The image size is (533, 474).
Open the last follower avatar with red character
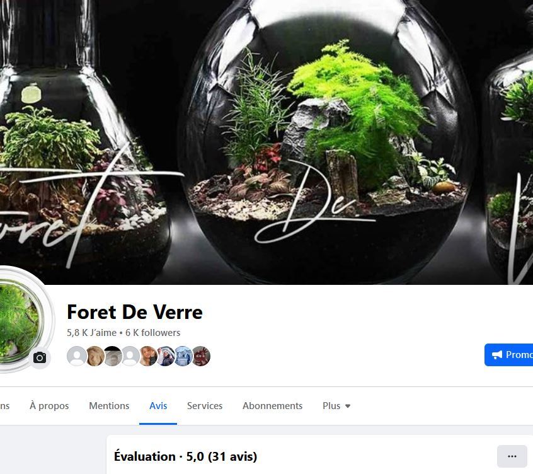pyautogui.click(x=201, y=356)
